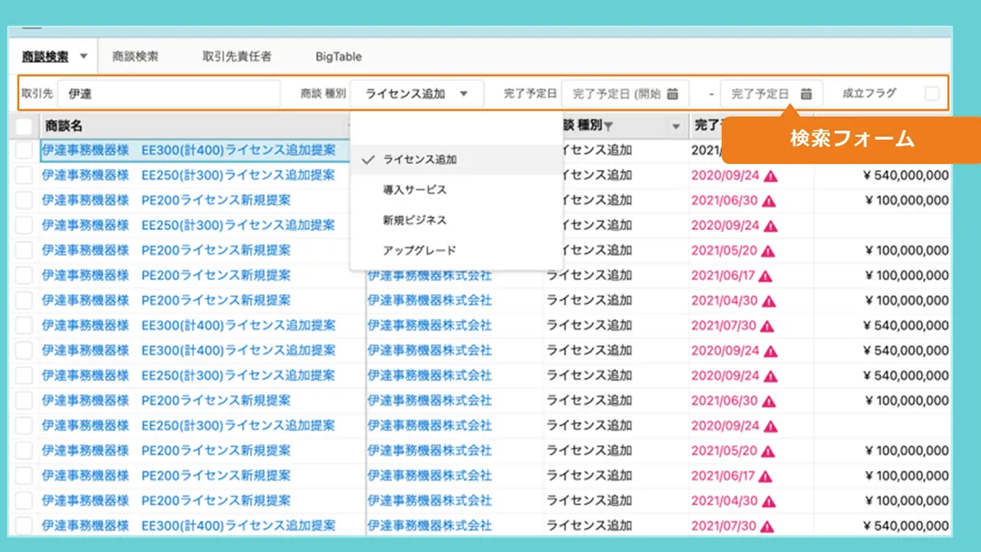The image size is (981, 552).
Task: Click the filter funnel icon on the 種別 column header
Action: (x=608, y=126)
